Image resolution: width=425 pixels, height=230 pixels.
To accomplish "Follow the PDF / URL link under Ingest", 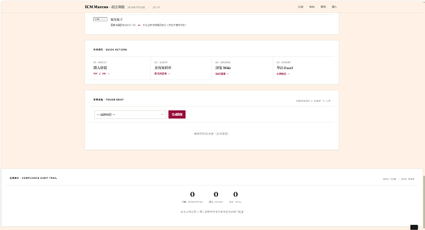I will coord(102,74).
